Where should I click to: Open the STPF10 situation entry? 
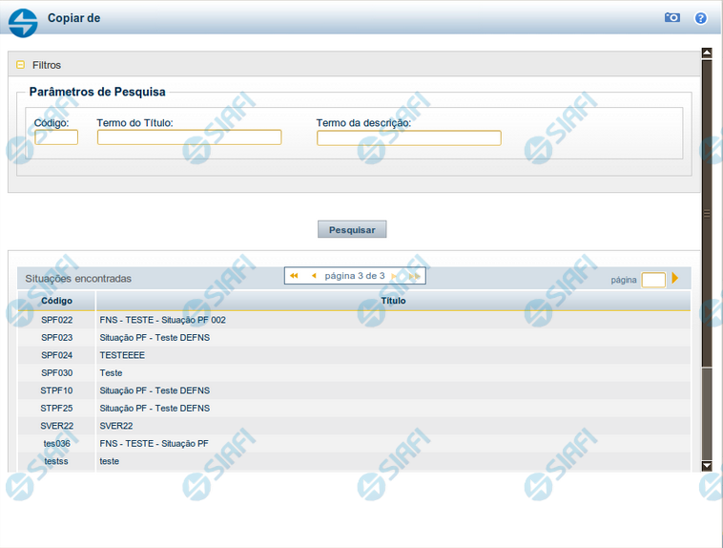click(x=56, y=390)
